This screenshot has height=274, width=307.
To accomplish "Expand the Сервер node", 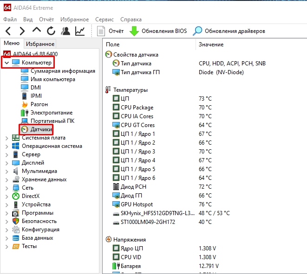I will [7, 155].
